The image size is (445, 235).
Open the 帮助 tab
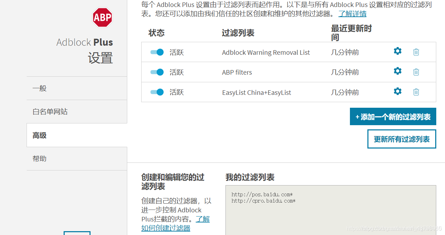[x=77, y=159]
